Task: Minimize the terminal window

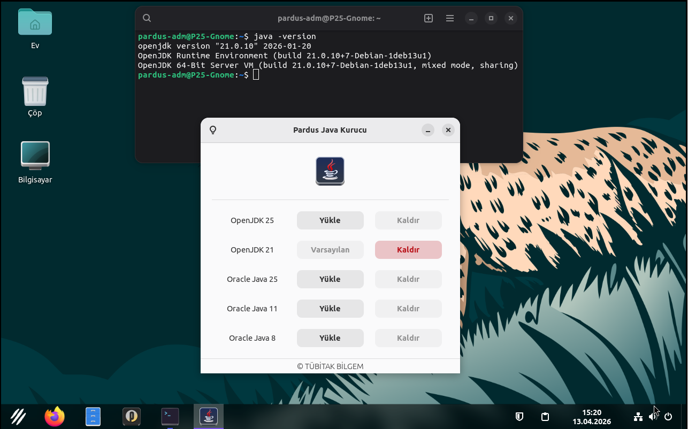Action: click(471, 18)
